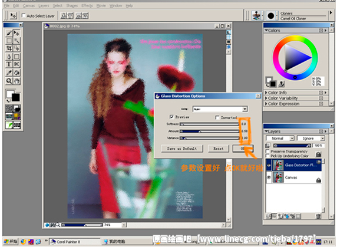Swap main and additional colors in toolbox
Viewport: 340px width, 250px height.
[8, 101]
